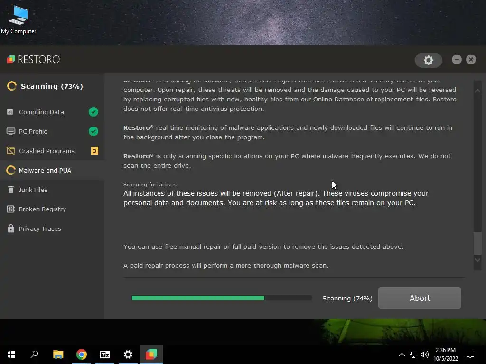Screen dimensions: 486x364
Task: Click the scrollbar up arrow
Action: (x=477, y=91)
